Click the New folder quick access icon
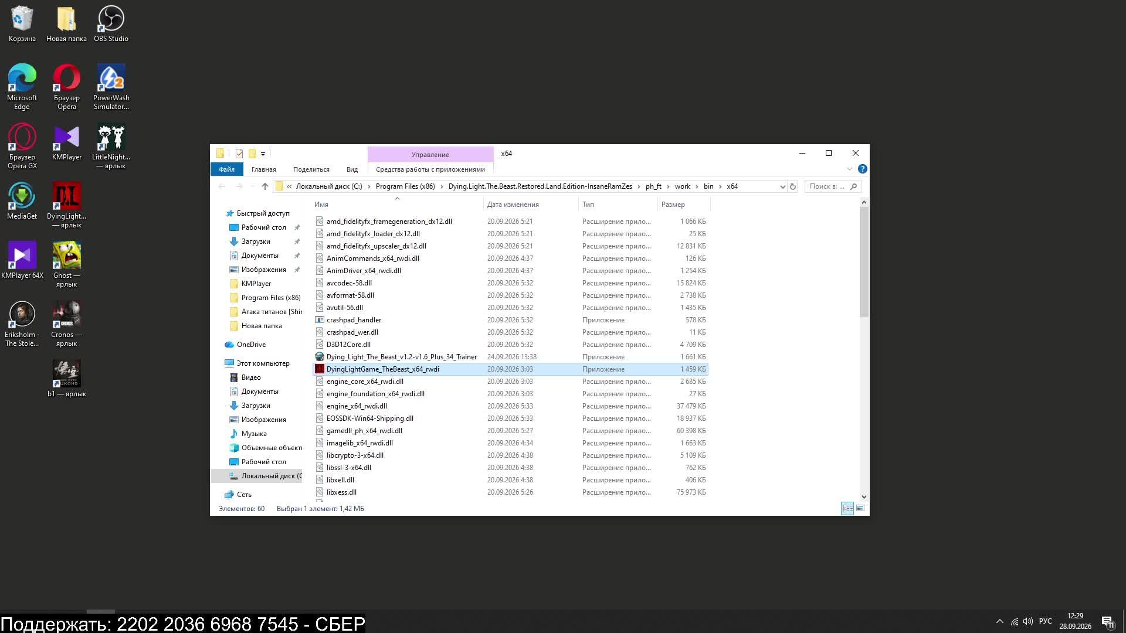 pos(252,154)
